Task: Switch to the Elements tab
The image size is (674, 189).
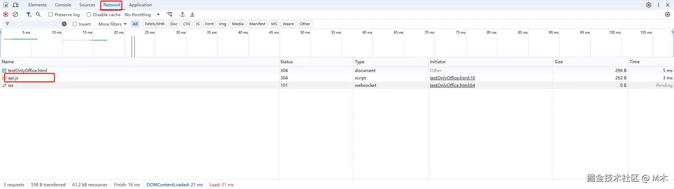Action: tap(37, 5)
